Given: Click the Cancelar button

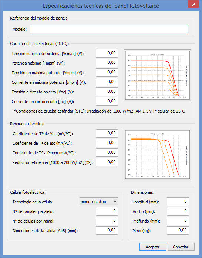Looking at the screenshot, I should pos(181,247).
